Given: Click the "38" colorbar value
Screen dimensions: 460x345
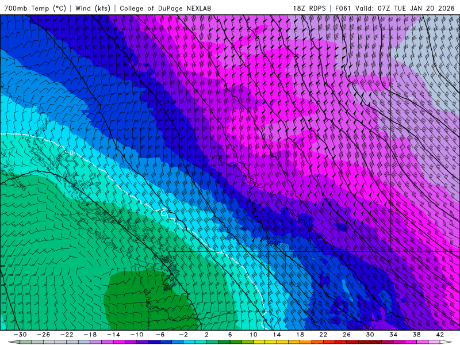Looking at the screenshot, I should (x=416, y=335).
